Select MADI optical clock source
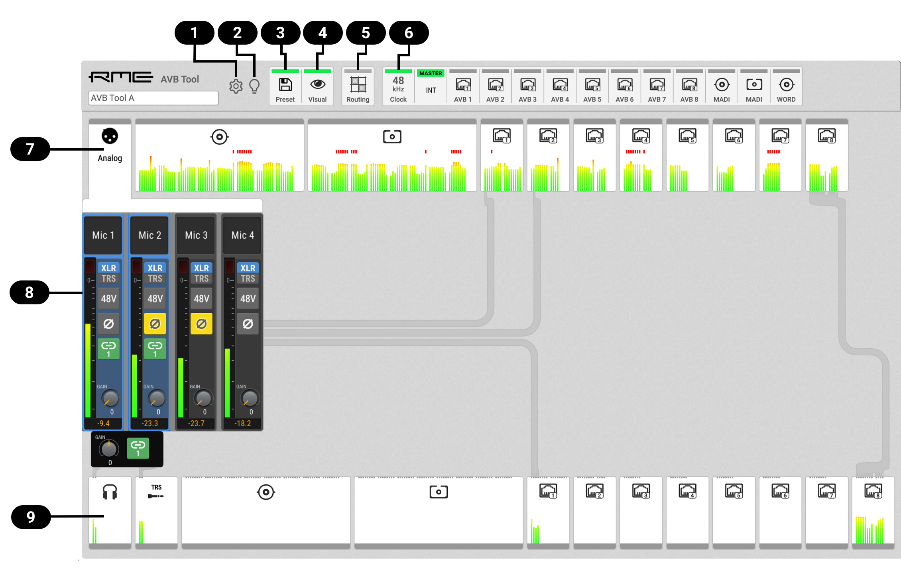Viewport: 901px width, 588px height. [754, 86]
